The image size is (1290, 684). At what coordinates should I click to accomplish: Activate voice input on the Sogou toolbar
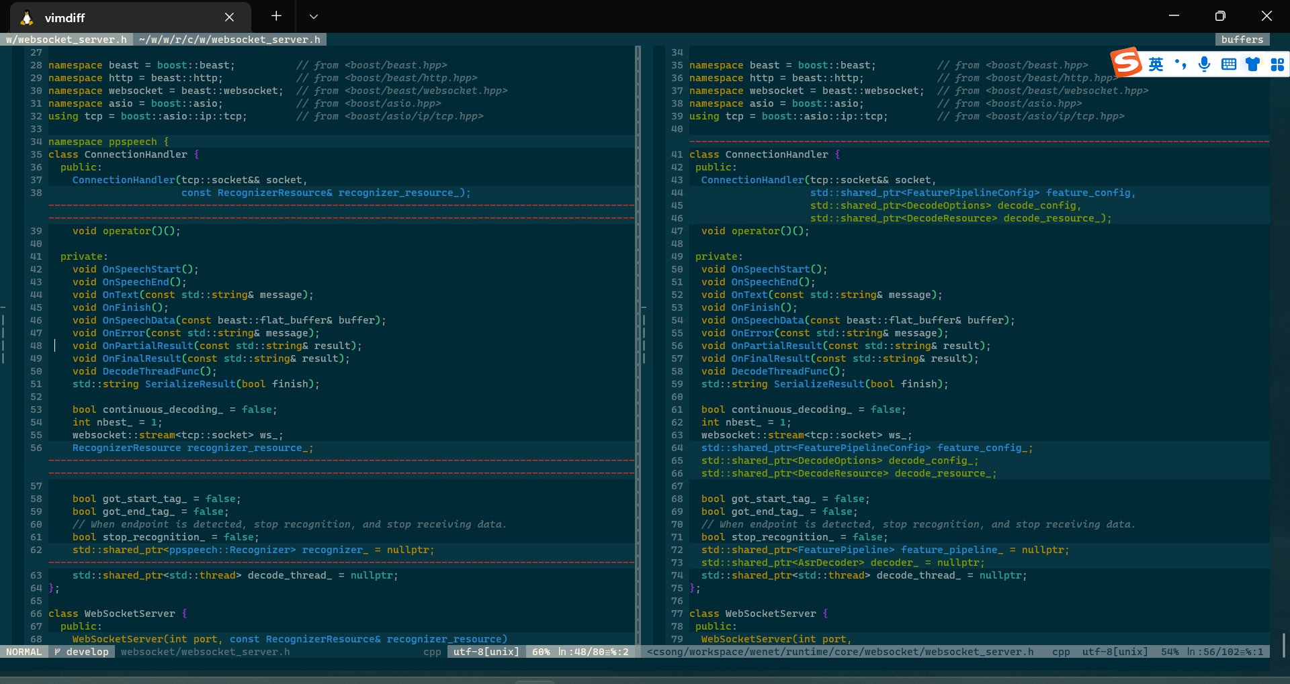(1204, 64)
